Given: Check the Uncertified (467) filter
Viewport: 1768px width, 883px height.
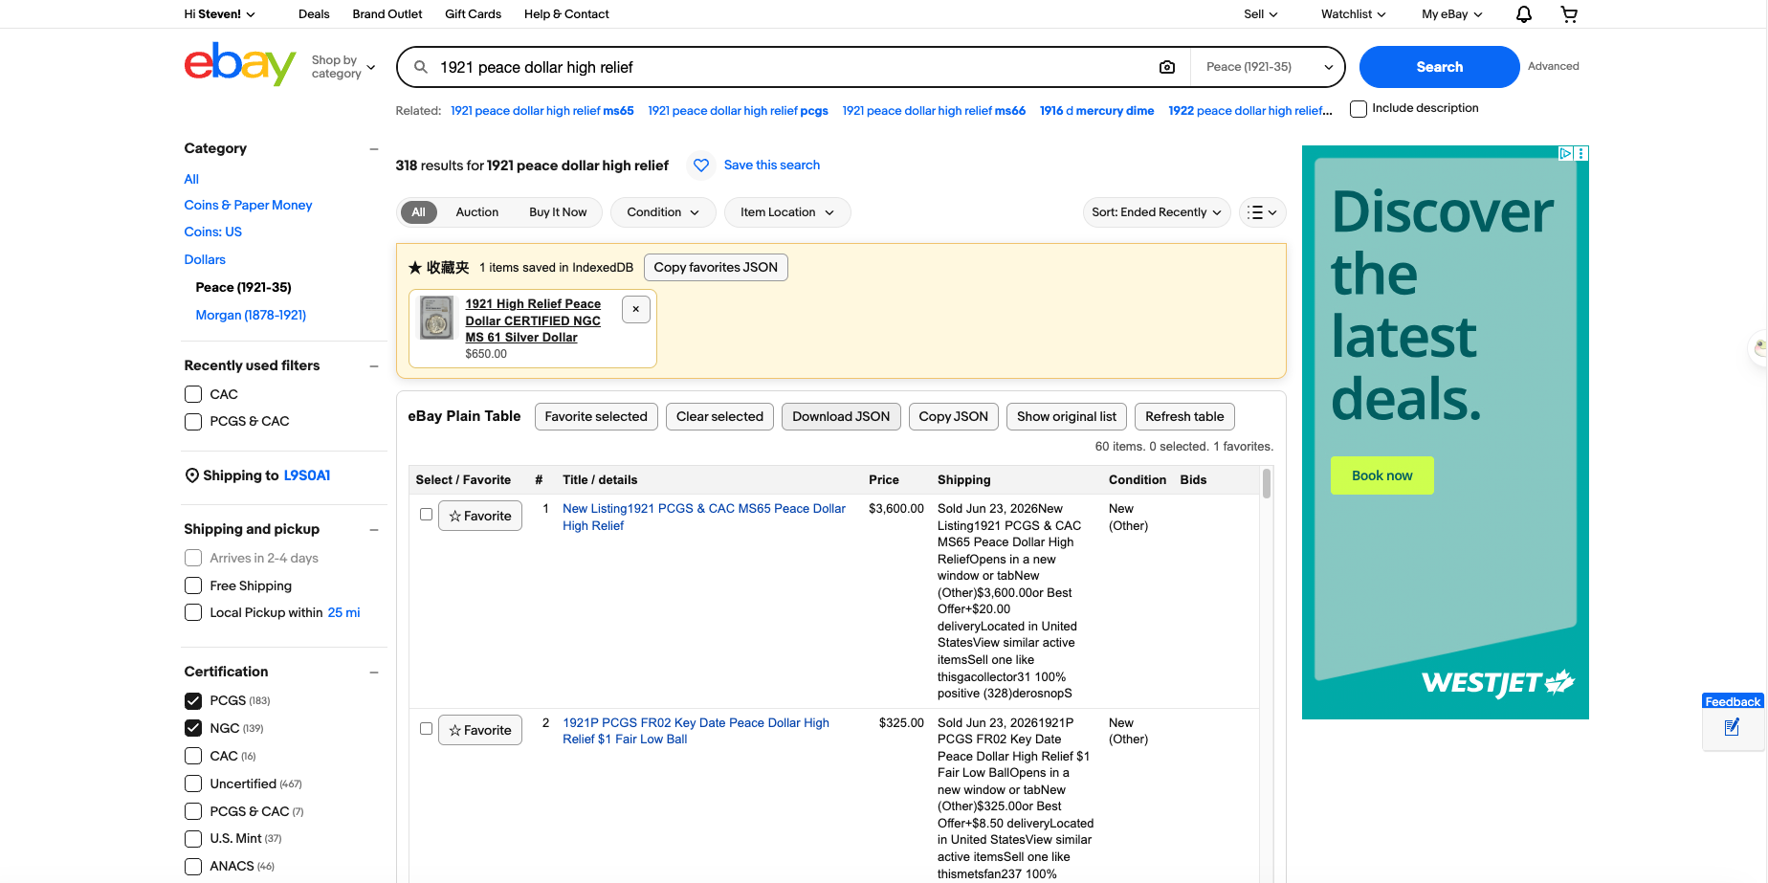Looking at the screenshot, I should 193,784.
